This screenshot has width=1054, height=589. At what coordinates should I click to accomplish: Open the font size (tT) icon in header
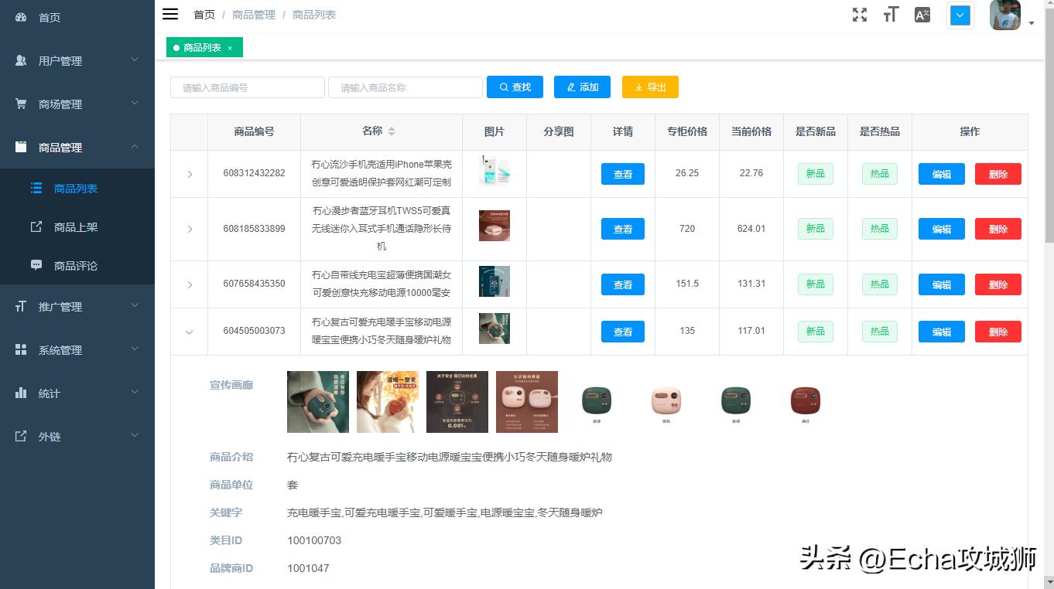click(x=890, y=14)
